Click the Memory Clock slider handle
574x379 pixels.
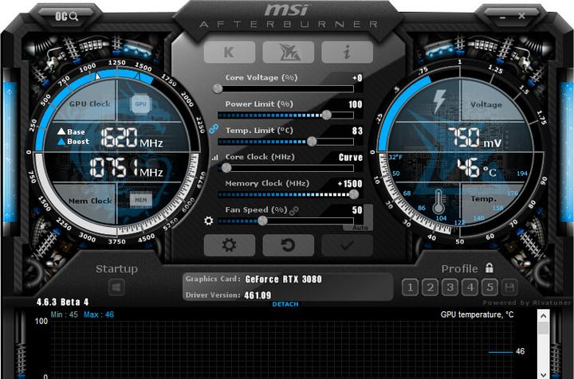click(354, 194)
